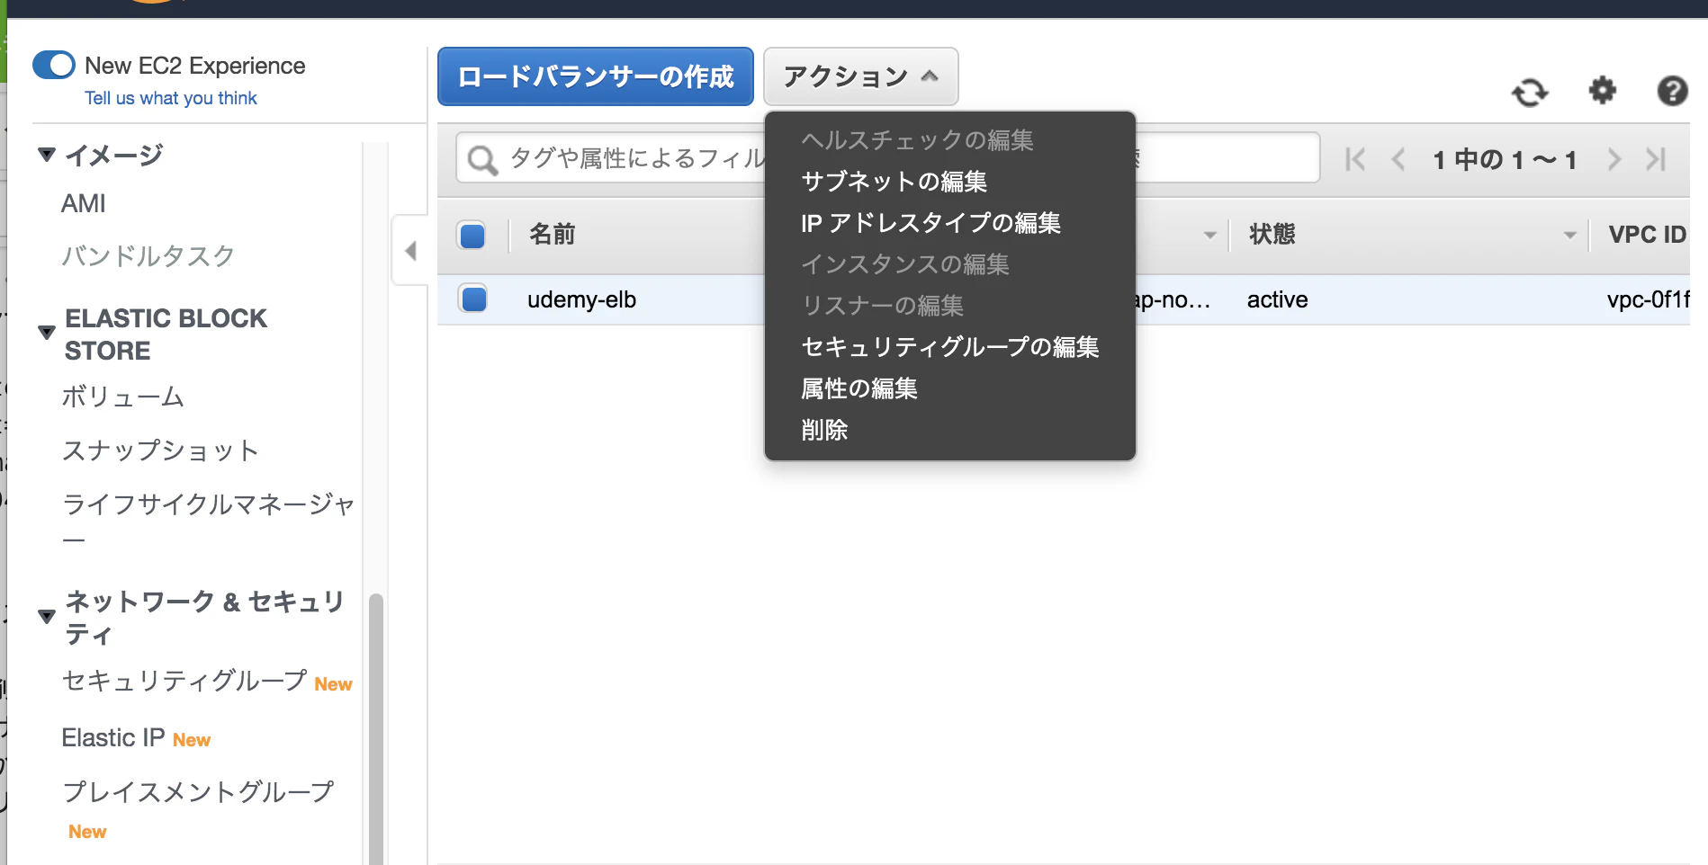Open Elastic IP in the sidebar
Image resolution: width=1708 pixels, height=865 pixels.
pos(113,738)
